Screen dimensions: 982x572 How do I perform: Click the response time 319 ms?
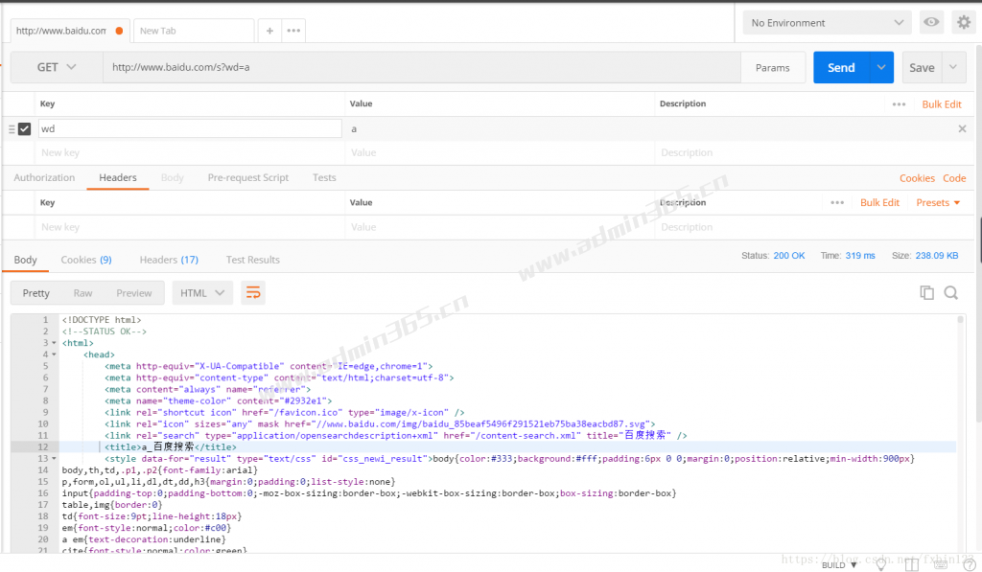click(860, 256)
